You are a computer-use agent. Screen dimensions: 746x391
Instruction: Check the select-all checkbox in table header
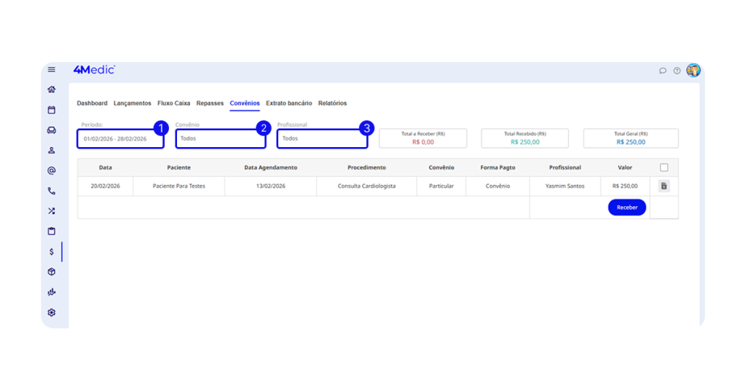click(664, 167)
